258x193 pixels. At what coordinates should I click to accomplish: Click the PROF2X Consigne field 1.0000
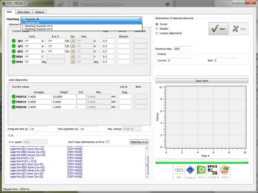pyautogui.click(x=39, y=107)
